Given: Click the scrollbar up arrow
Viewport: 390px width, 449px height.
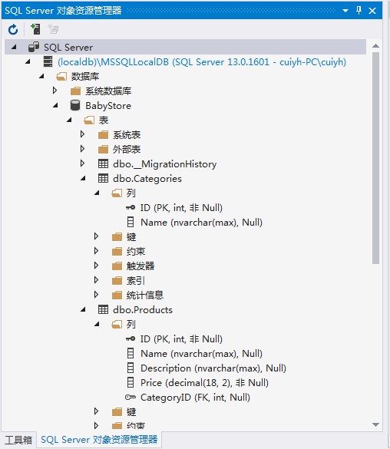Looking at the screenshot, I should click(x=375, y=46).
